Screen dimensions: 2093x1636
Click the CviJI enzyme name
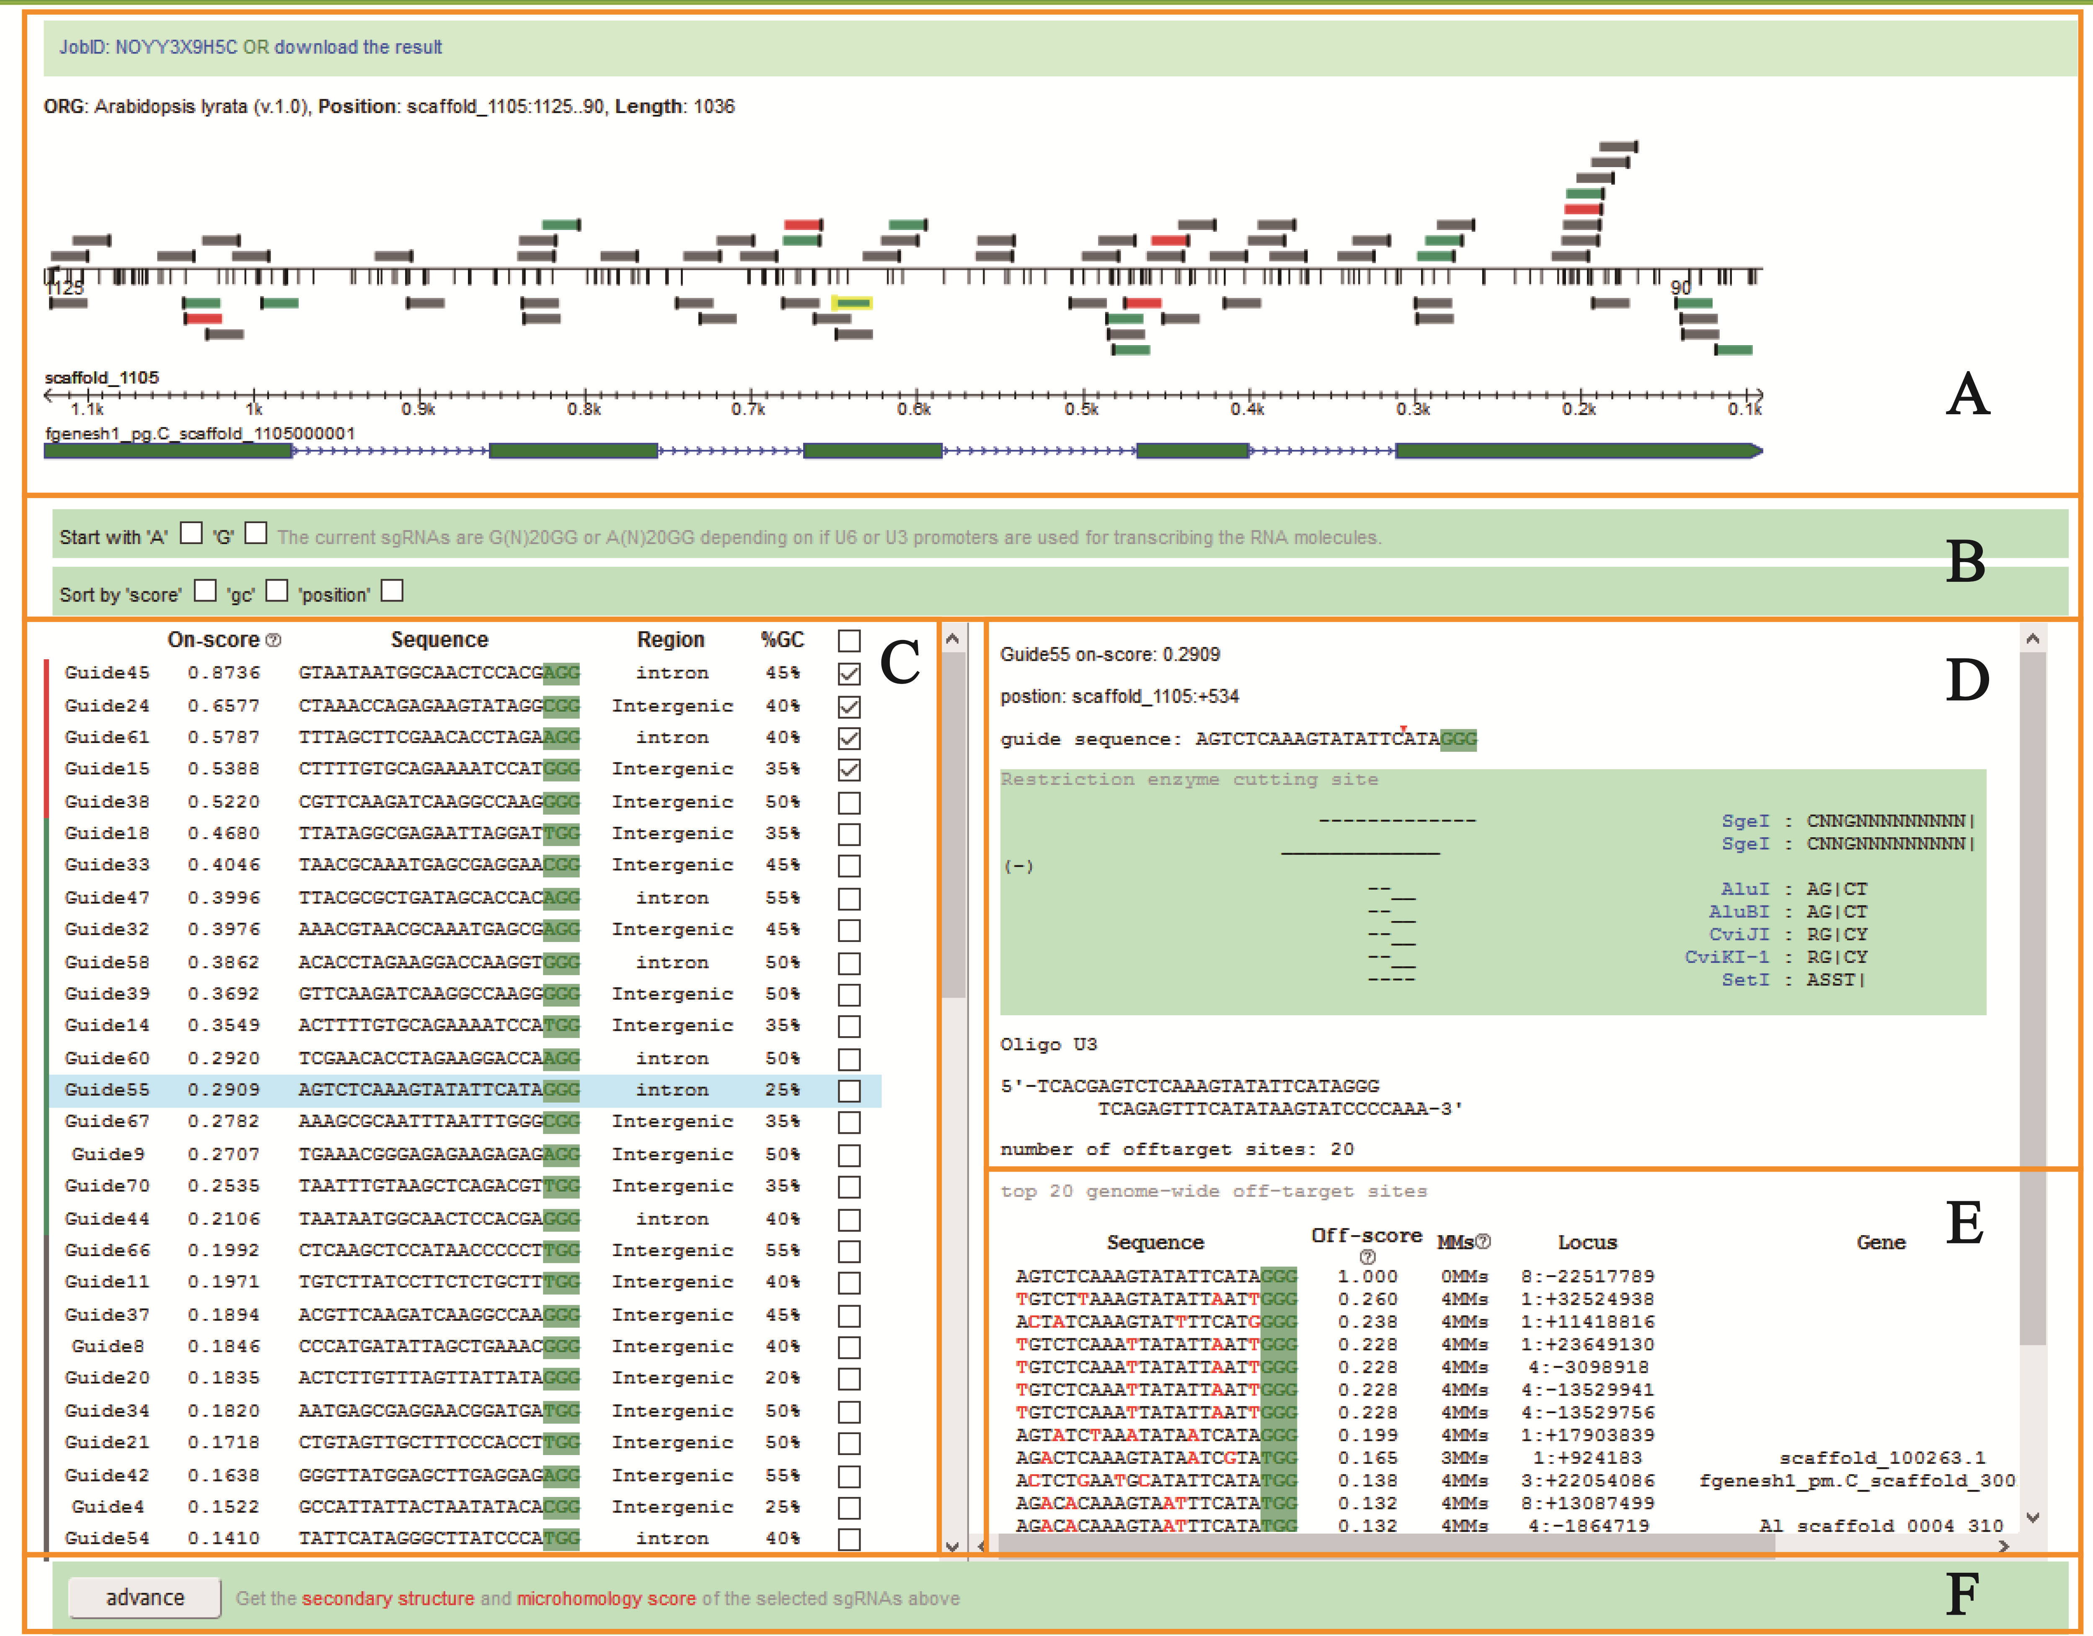(1739, 934)
